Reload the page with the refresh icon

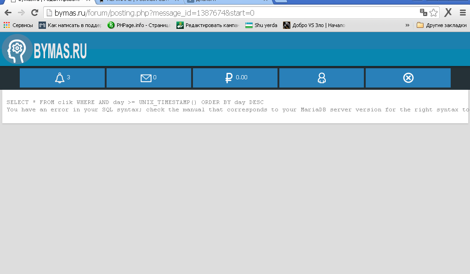(x=35, y=12)
